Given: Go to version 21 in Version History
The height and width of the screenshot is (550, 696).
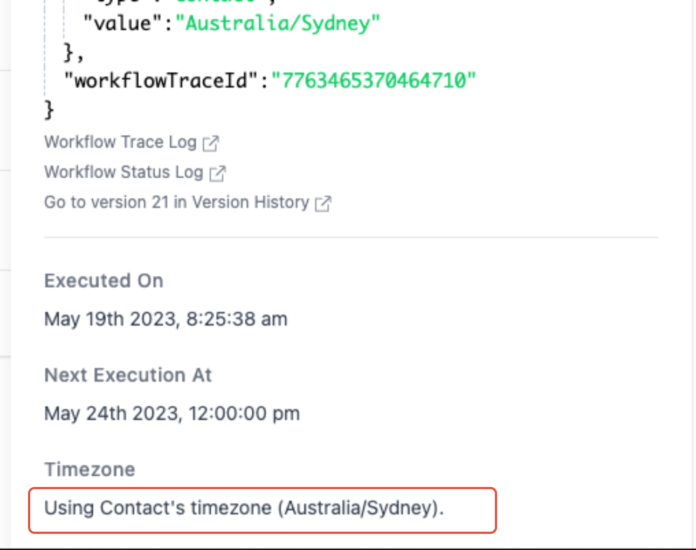Looking at the screenshot, I should pyautogui.click(x=177, y=203).
